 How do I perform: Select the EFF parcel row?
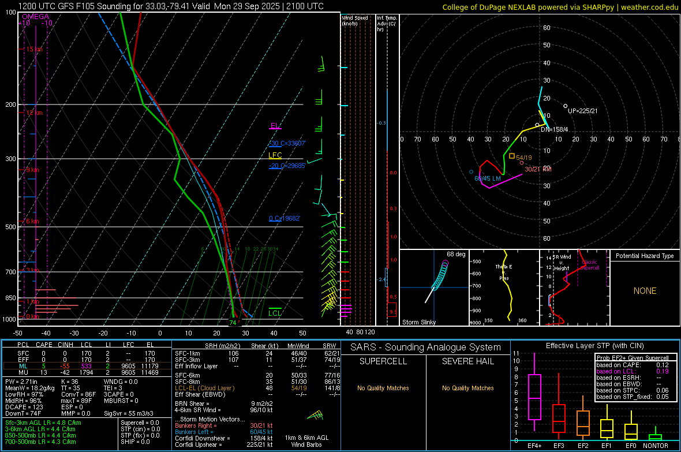click(x=87, y=360)
